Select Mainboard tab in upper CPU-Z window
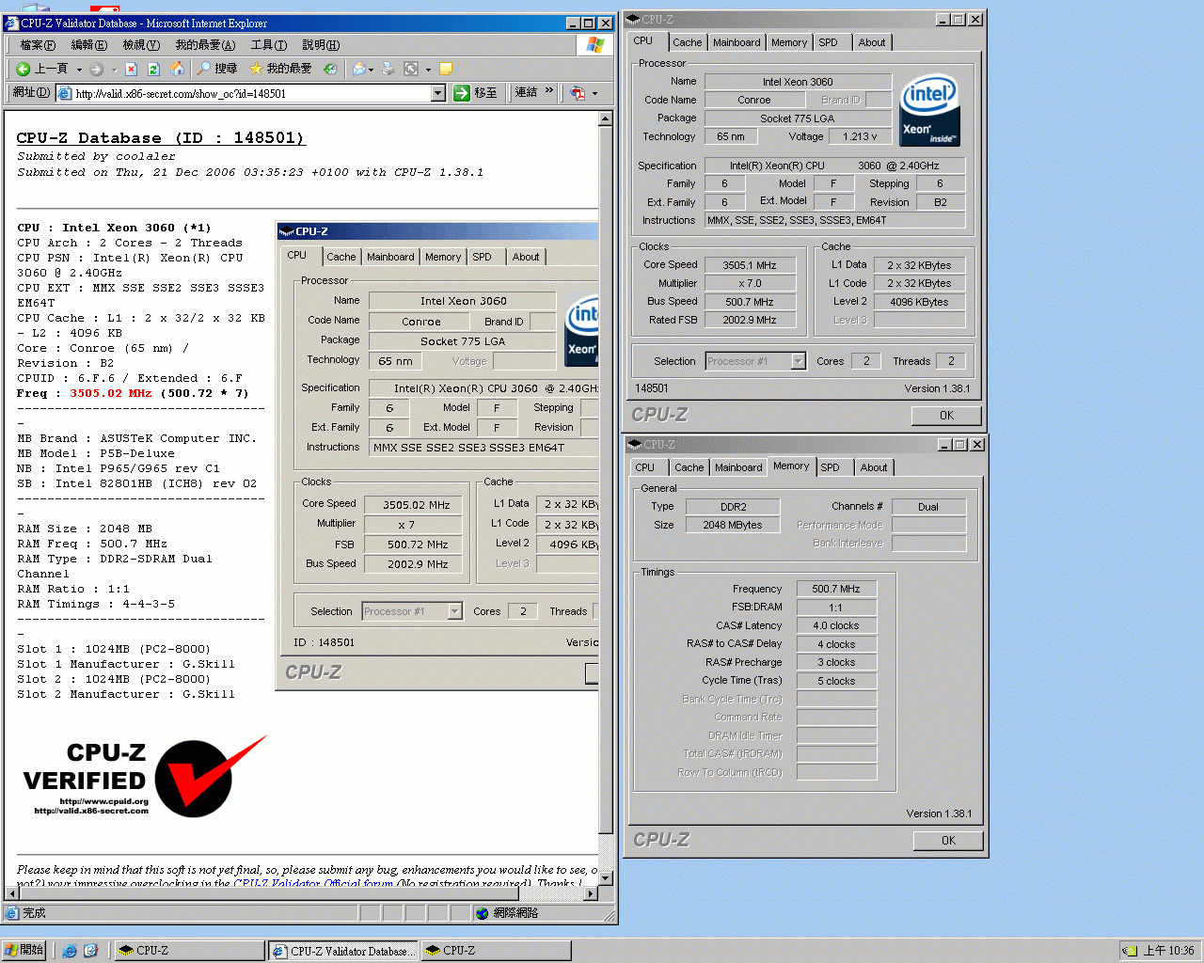 click(737, 42)
